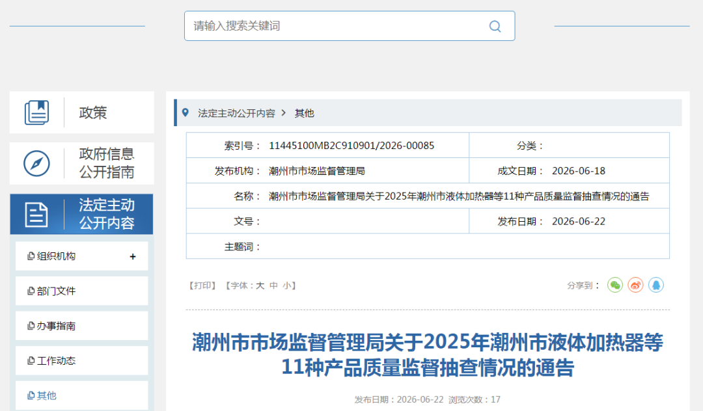
Task: Go to 法定主动公开内容 breadcrumb link
Action: point(237,113)
